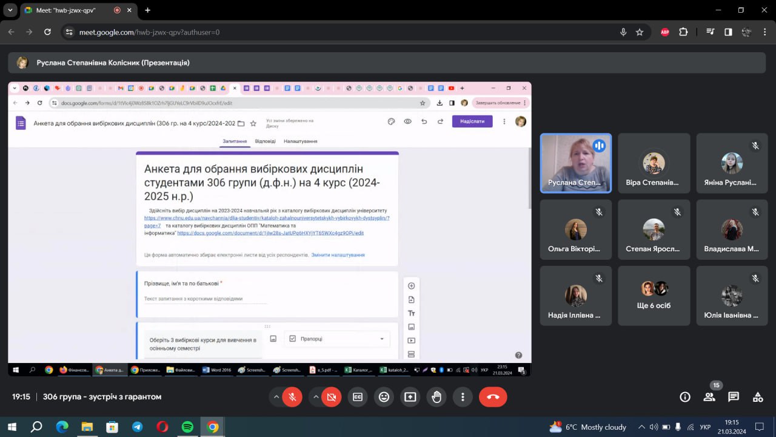Open Chrome profile avatar
The height and width of the screenshot is (437, 776).
point(746,32)
